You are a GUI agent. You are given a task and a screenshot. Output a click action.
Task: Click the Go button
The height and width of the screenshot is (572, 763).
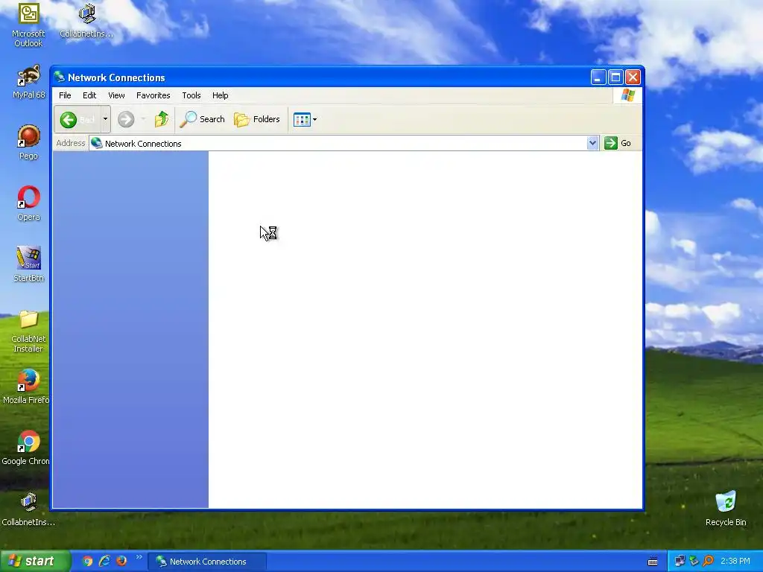(618, 143)
